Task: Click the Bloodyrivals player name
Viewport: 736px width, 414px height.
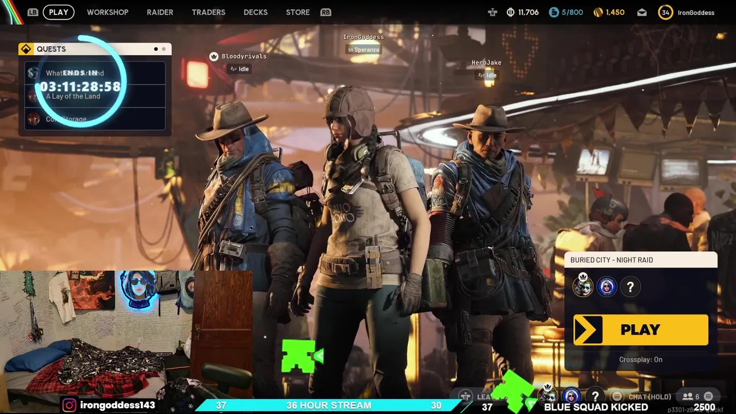Action: (244, 56)
